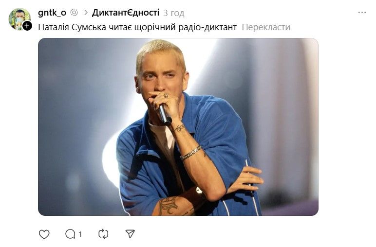Click the 3 год timestamp

174,13
